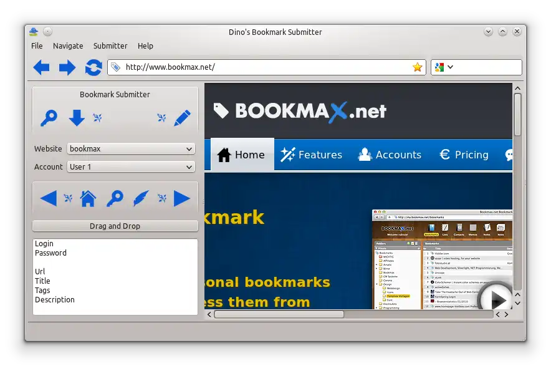
Task: Click the BOOKMAX.net logo
Action: 300,112
